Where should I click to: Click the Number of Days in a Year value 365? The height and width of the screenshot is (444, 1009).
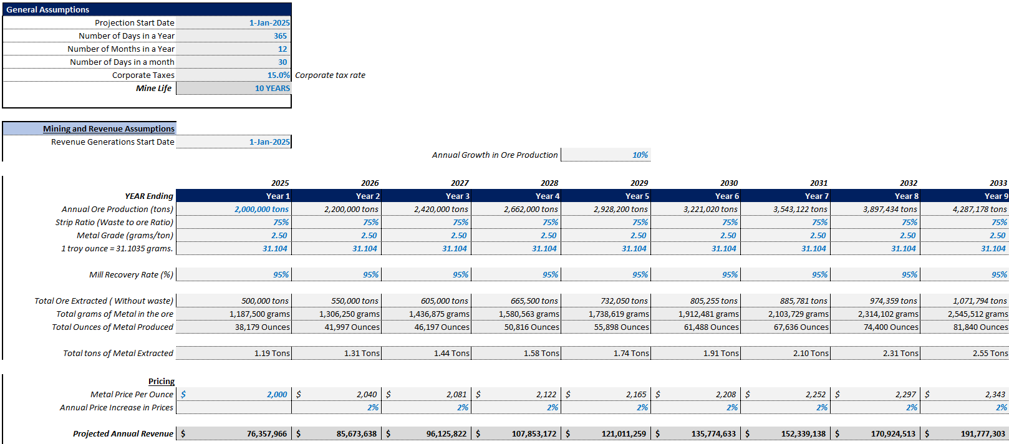click(234, 36)
